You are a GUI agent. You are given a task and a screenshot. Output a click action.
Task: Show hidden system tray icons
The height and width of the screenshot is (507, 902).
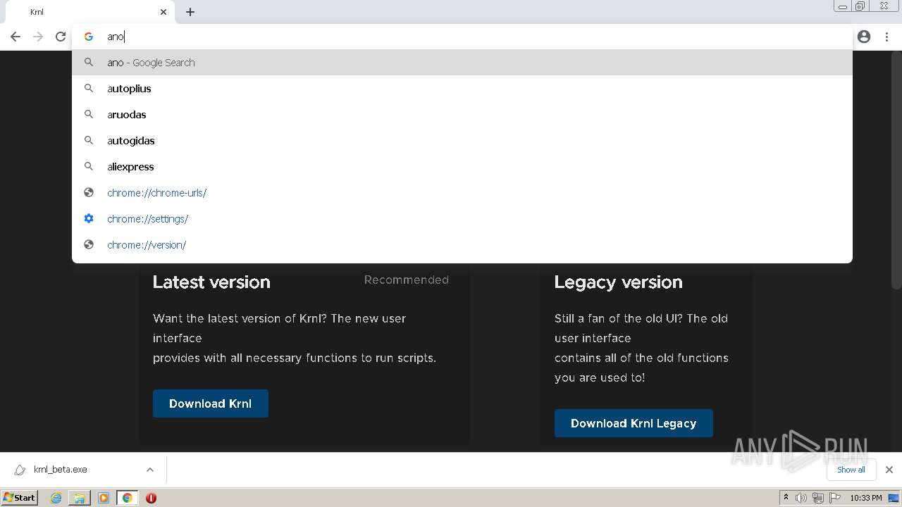pos(786,498)
